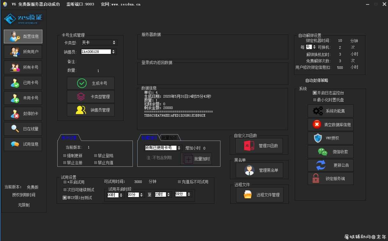Open 系统功能集 gear button
This screenshot has width=388, height=241.
[331, 111]
